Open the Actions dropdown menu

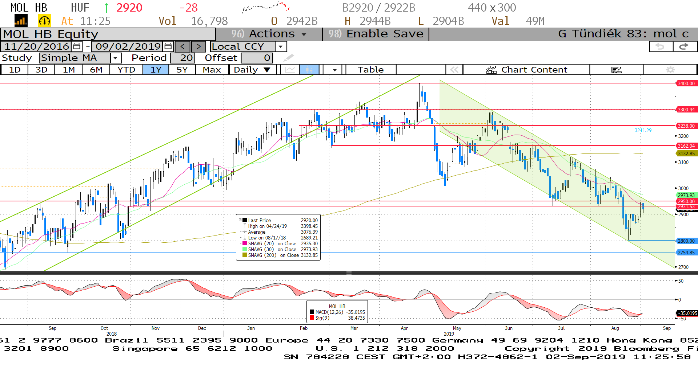pyautogui.click(x=269, y=34)
